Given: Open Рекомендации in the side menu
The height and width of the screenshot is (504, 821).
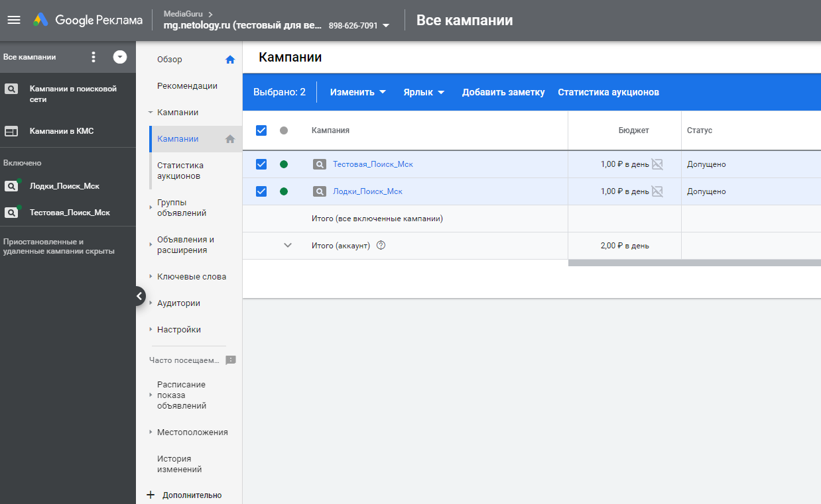Looking at the screenshot, I should coord(187,86).
